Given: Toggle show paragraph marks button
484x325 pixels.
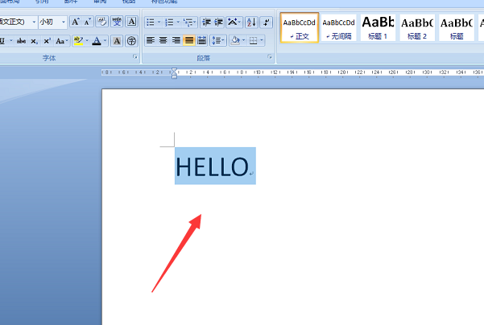Looking at the screenshot, I should [x=267, y=22].
